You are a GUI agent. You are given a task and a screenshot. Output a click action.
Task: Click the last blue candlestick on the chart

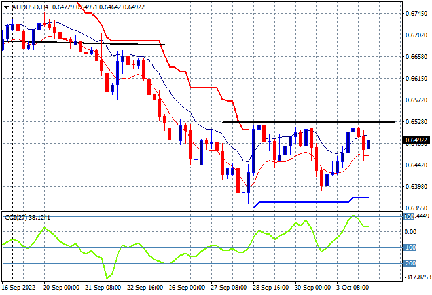pos(369,145)
